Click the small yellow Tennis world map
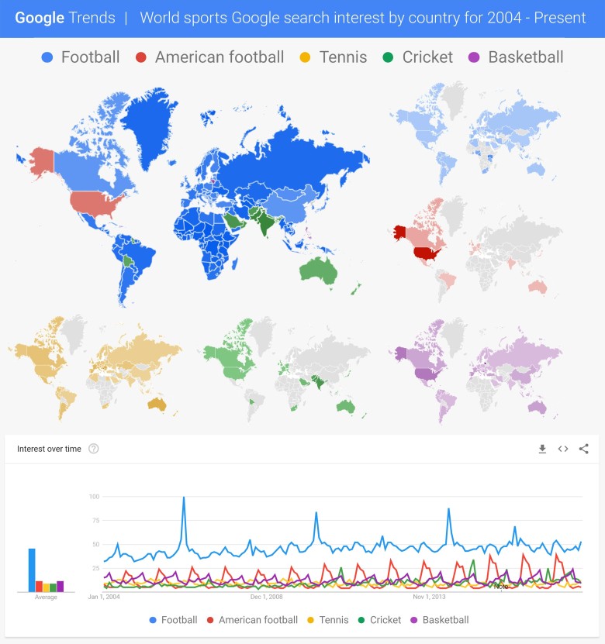Viewport: 605px width, 644px height. [x=95, y=367]
